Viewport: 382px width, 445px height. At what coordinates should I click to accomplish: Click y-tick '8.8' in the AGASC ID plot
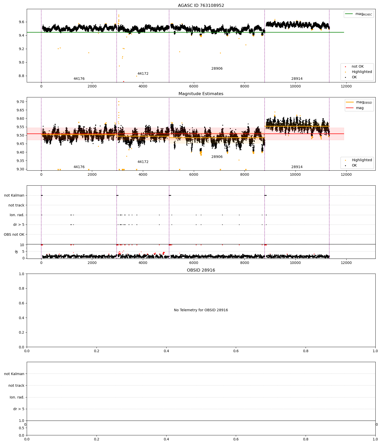tap(21, 76)
